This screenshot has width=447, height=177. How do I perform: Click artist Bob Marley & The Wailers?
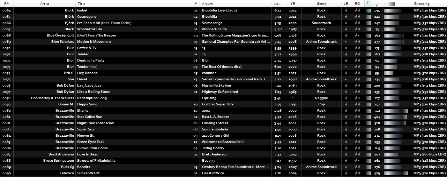tap(53, 98)
